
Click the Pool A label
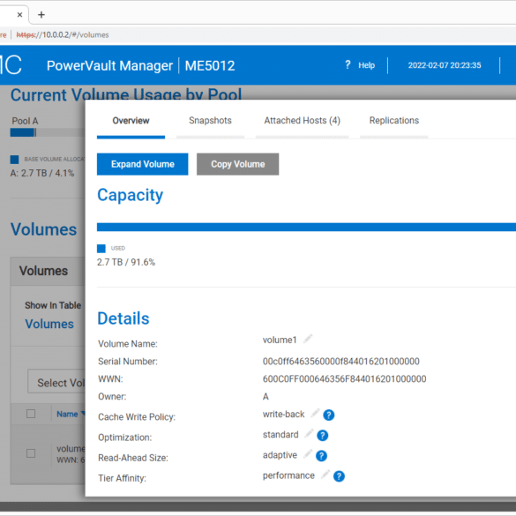point(25,121)
